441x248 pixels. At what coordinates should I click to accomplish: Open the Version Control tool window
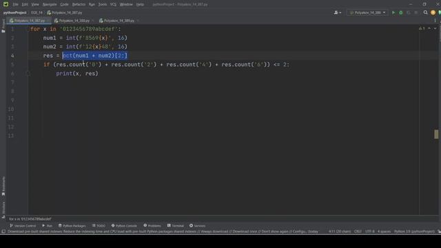tap(23, 226)
